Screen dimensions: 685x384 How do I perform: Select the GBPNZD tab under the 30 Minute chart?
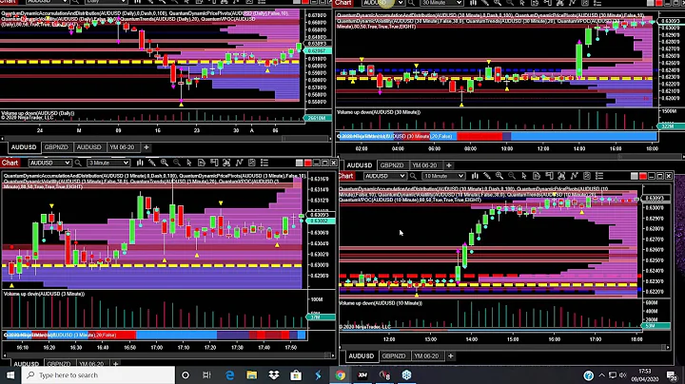pos(392,165)
